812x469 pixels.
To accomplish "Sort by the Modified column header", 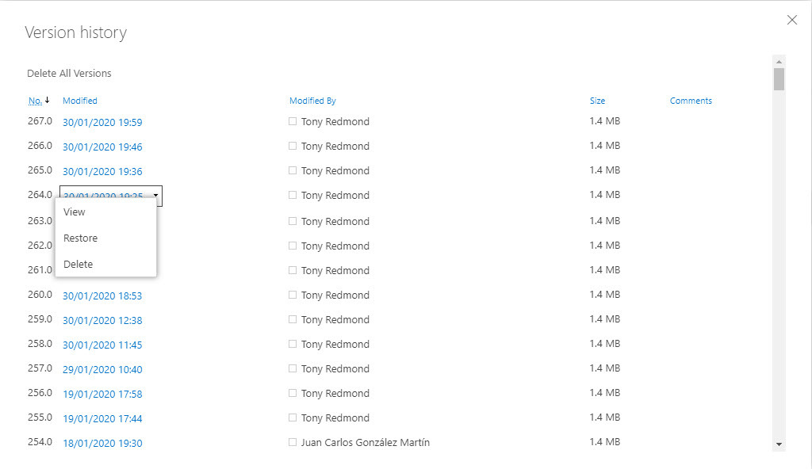I will [80, 101].
